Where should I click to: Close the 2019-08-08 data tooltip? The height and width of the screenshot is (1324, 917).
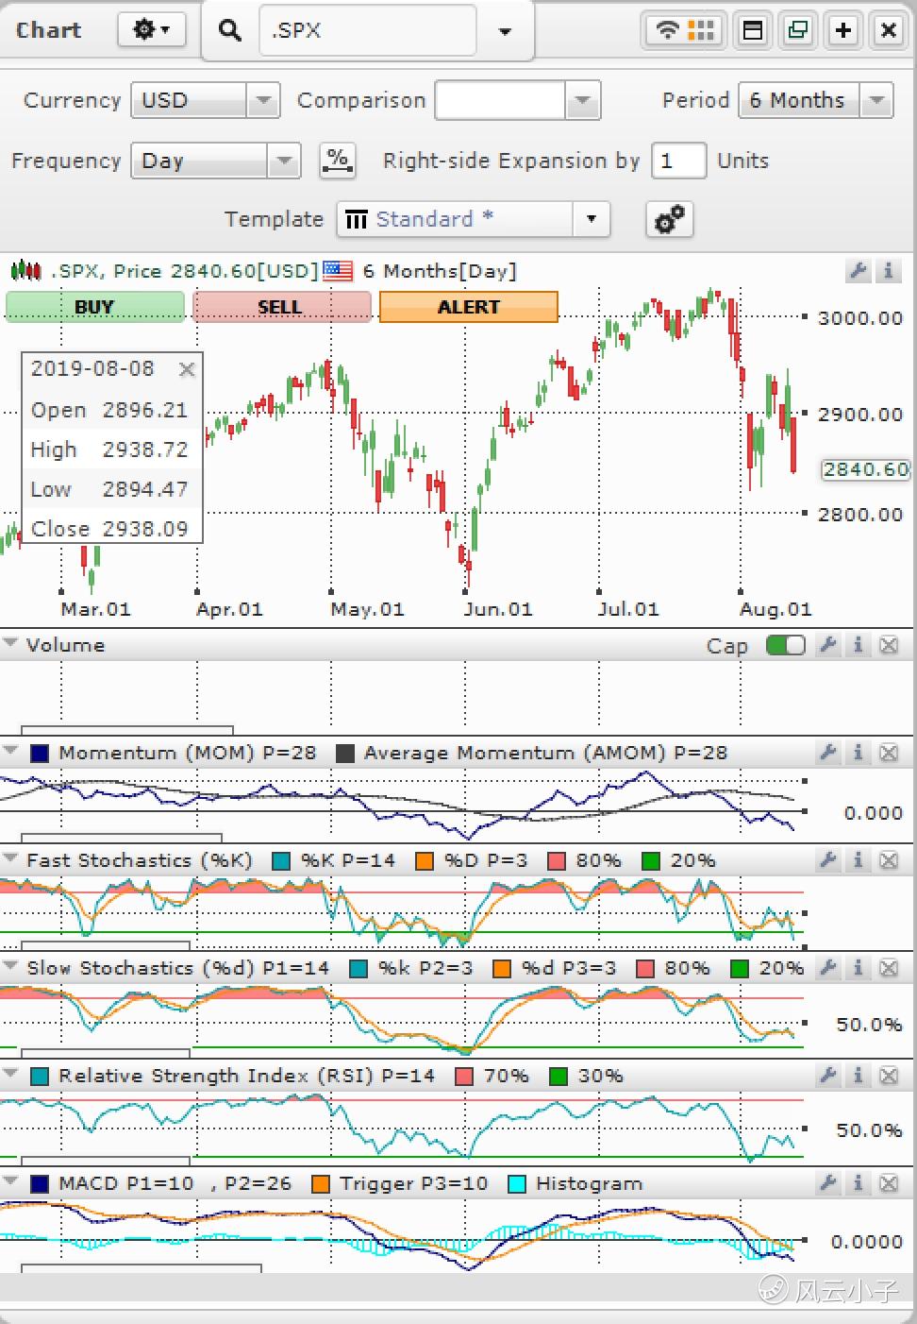[187, 369]
